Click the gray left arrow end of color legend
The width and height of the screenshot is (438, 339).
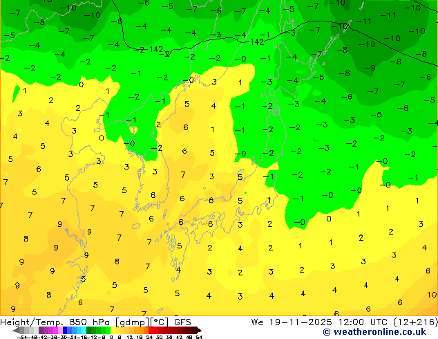pyautogui.click(x=16, y=330)
